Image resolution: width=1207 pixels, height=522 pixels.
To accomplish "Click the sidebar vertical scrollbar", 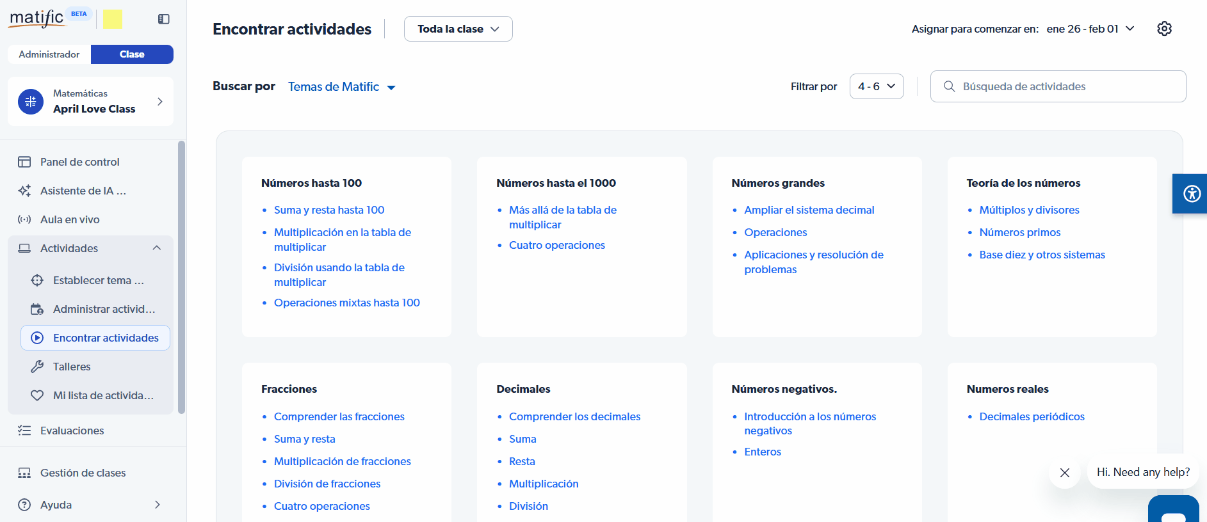I will coord(181,277).
